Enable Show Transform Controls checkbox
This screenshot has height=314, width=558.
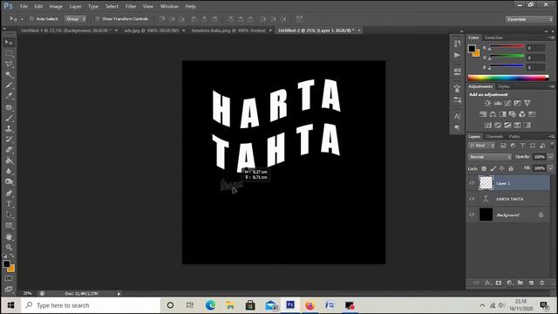click(97, 19)
